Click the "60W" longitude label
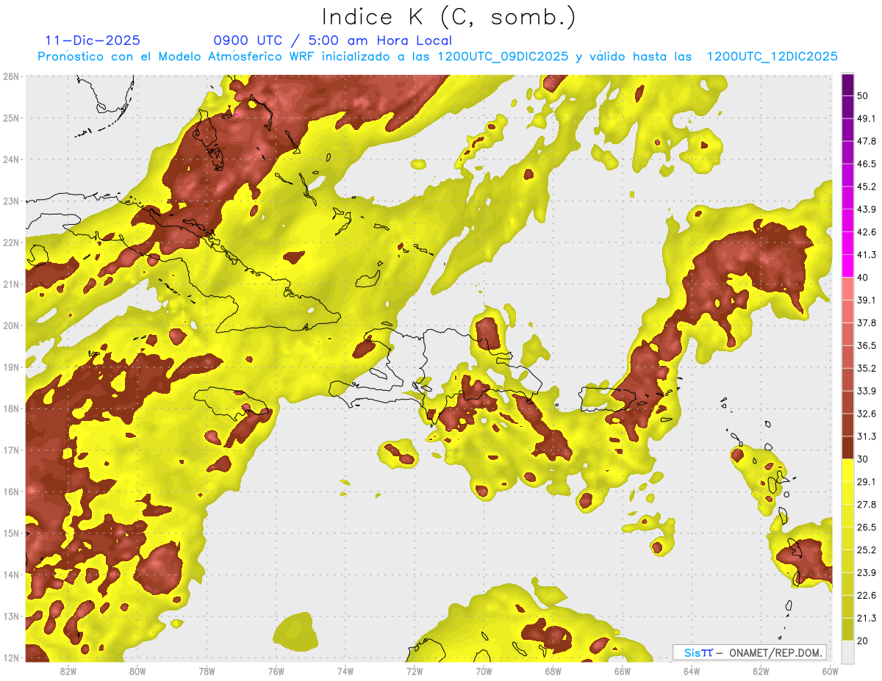The height and width of the screenshot is (681, 882). pos(830,671)
